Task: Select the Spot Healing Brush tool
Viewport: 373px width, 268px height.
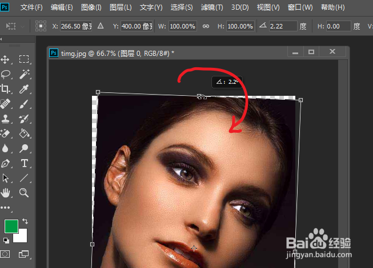Action: pyautogui.click(x=5, y=104)
